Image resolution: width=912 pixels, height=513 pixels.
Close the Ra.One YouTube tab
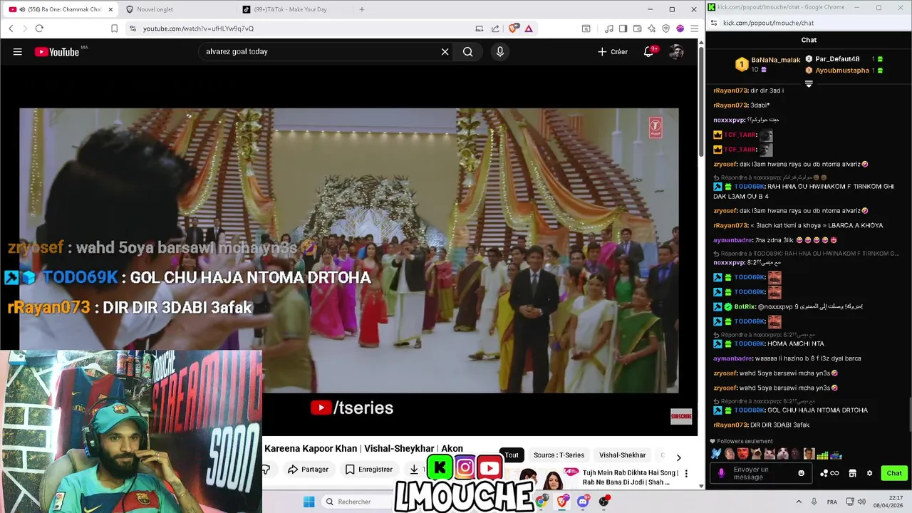click(x=110, y=9)
